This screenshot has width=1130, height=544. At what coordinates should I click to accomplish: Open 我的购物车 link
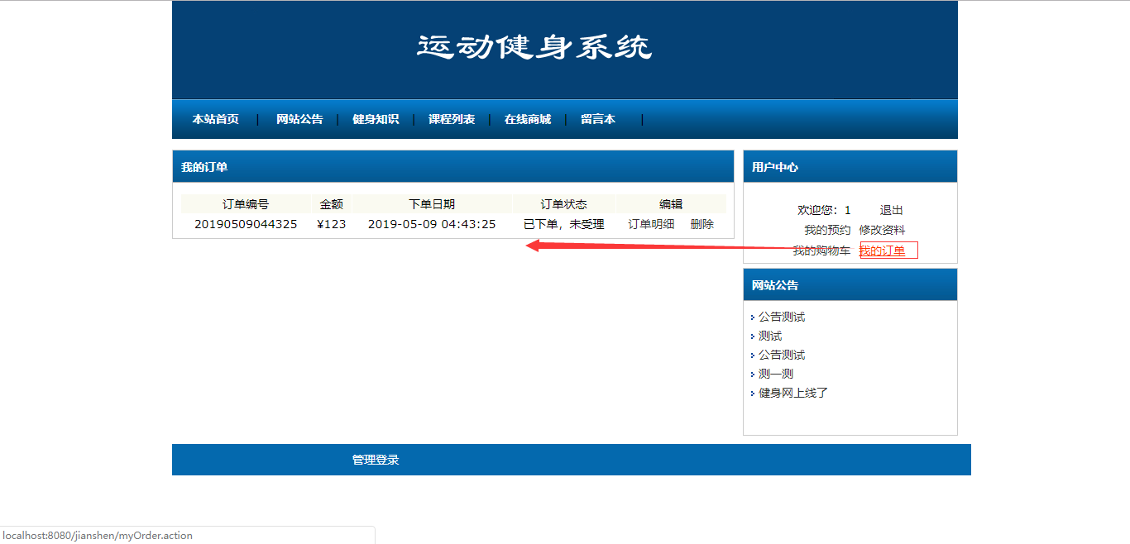[x=821, y=251]
